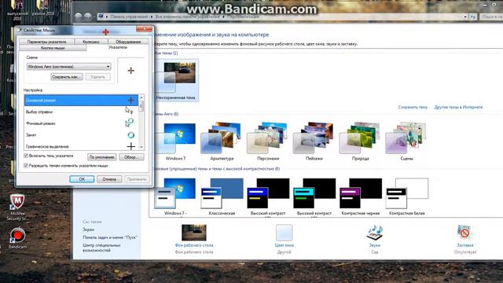Viewport: 503px width, 283px height.
Task: Click the 'Сохранить тему' link
Action: click(x=413, y=107)
